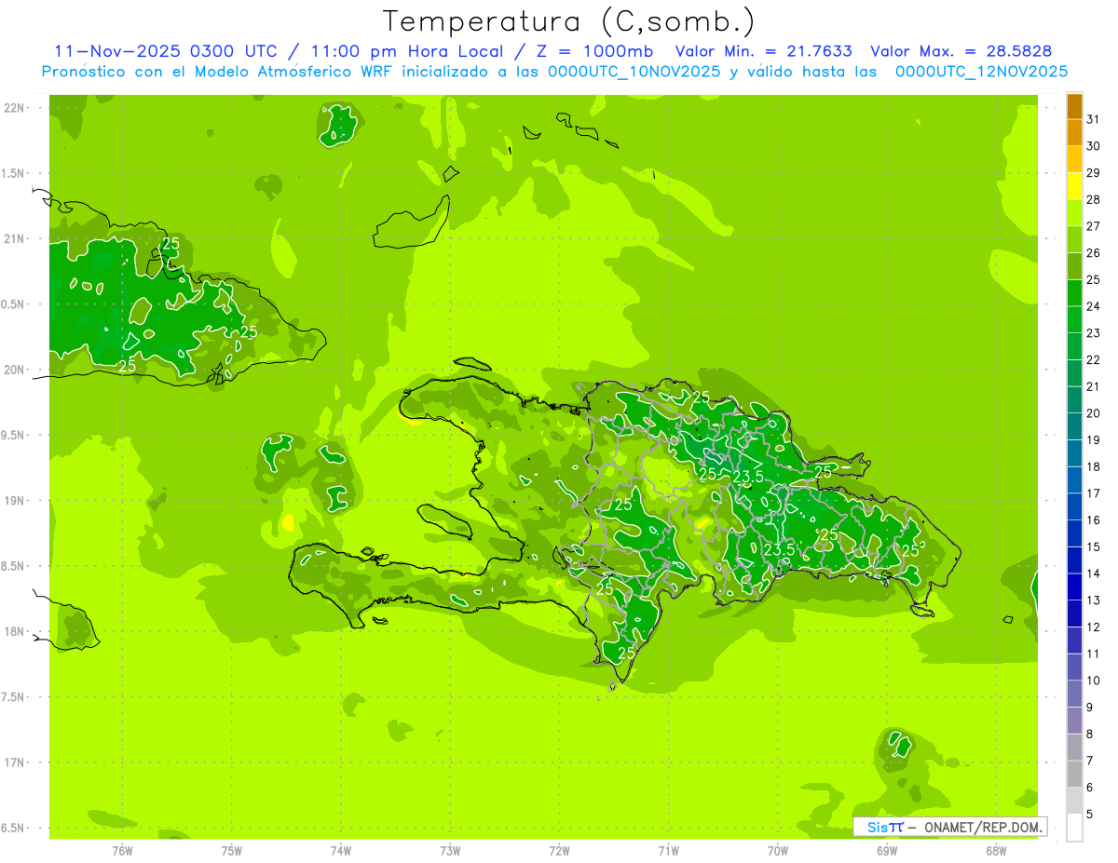Click the color scale label "28"
The height and width of the screenshot is (863, 1118).
click(x=1093, y=199)
